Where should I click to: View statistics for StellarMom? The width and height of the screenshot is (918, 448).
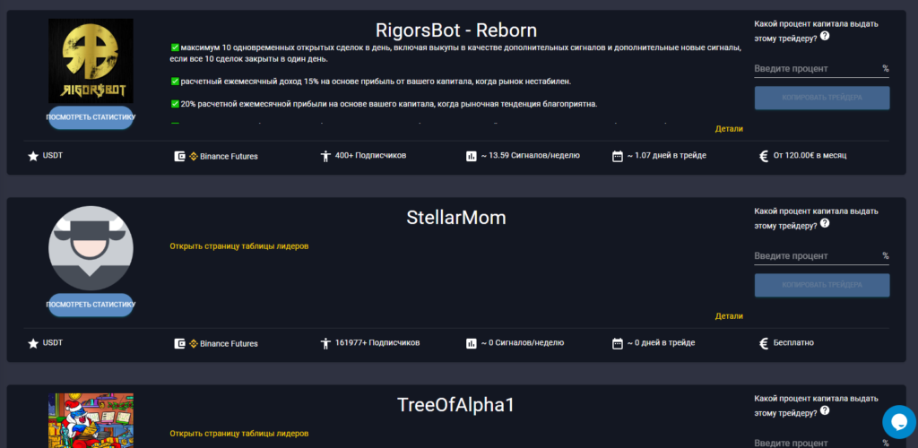(x=91, y=305)
